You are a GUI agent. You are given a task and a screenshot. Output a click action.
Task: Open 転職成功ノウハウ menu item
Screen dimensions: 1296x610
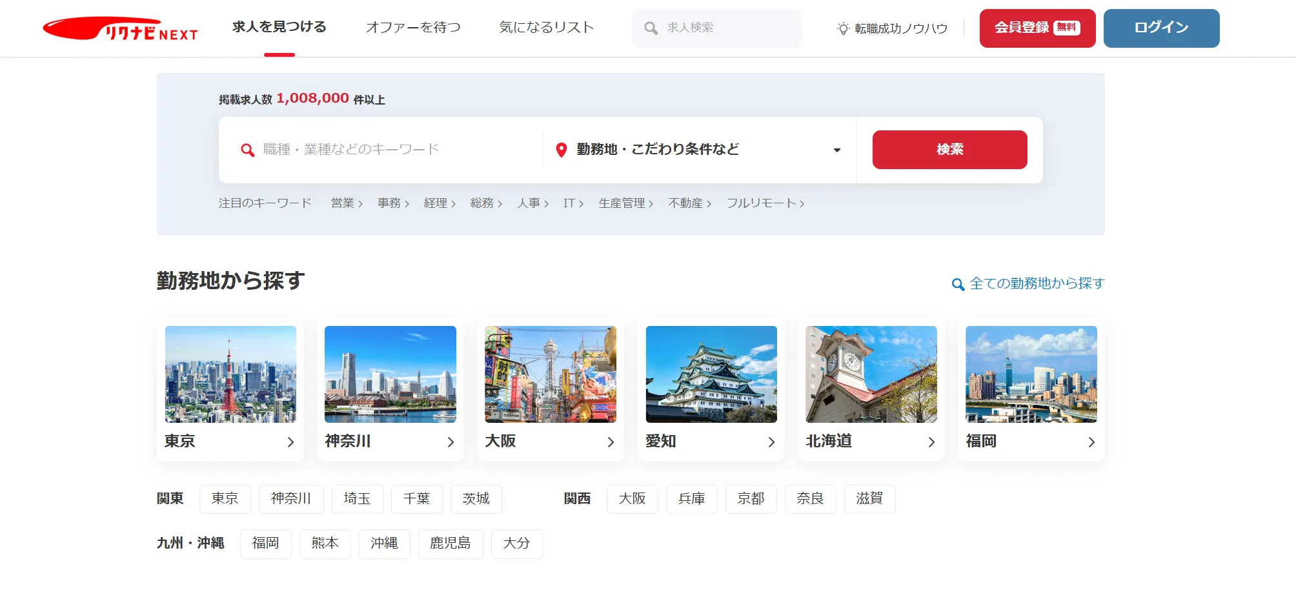pyautogui.click(x=892, y=28)
